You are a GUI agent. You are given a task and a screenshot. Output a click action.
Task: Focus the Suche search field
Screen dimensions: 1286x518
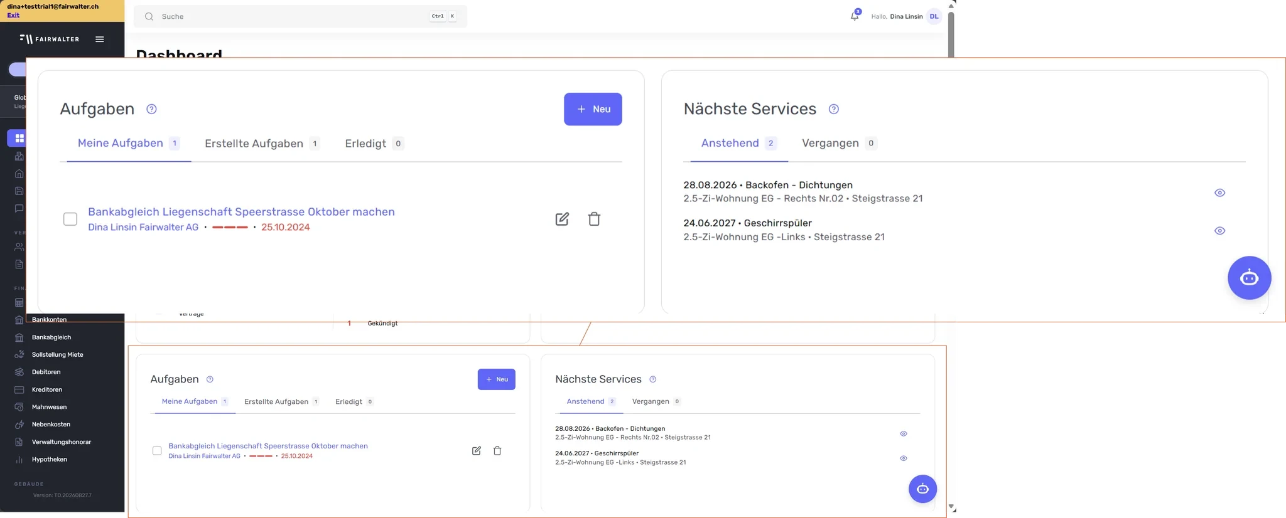[300, 16]
